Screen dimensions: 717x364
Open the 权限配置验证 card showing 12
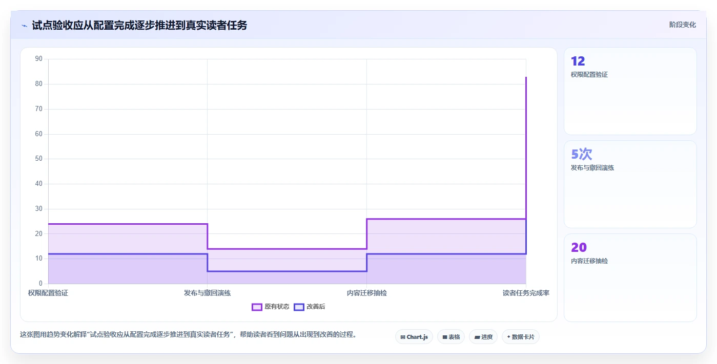630,91
